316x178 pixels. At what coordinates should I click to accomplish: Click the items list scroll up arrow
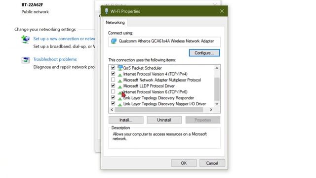point(217,68)
